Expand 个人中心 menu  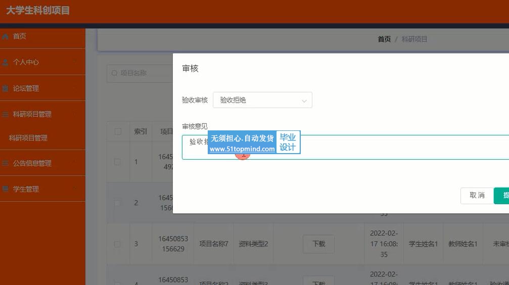pyautogui.click(x=42, y=62)
